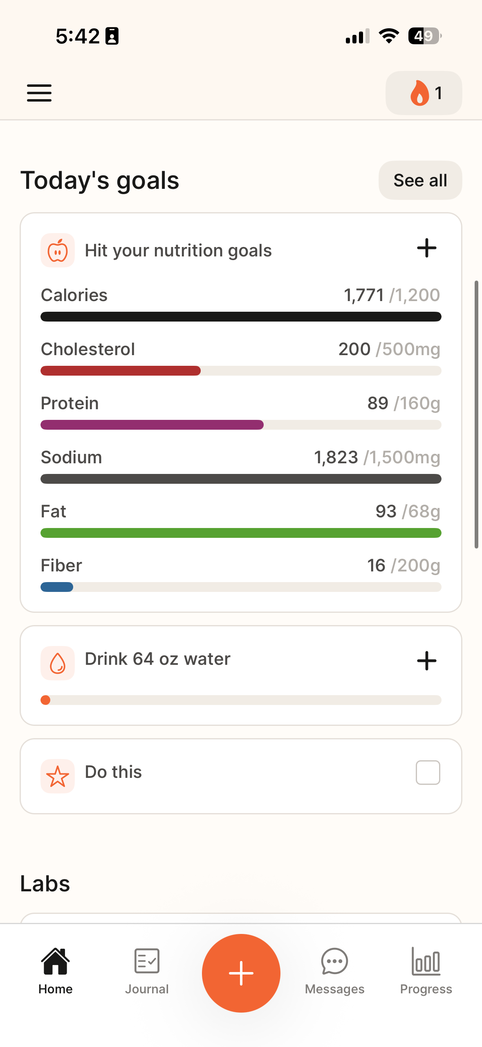Screen dimensions: 482x1047
Task: Open the hamburger menu
Action: click(39, 93)
